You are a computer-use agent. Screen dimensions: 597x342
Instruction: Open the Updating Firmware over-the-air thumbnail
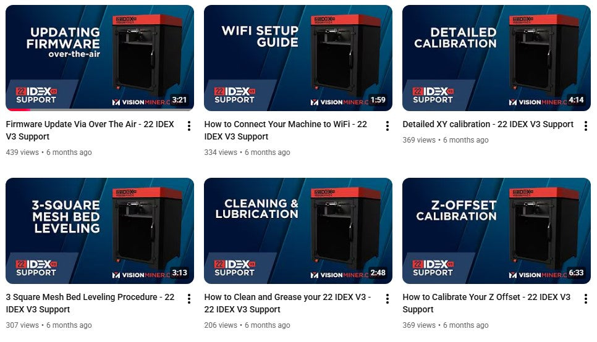pos(99,58)
